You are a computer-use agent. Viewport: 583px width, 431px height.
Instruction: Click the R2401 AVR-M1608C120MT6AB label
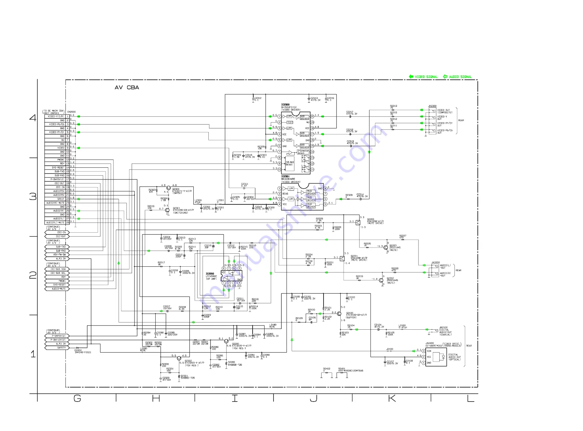(351, 370)
